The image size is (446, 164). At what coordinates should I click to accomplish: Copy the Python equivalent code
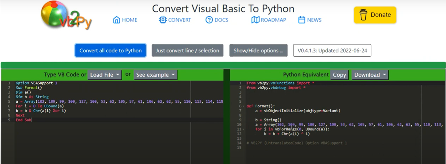[339, 75]
